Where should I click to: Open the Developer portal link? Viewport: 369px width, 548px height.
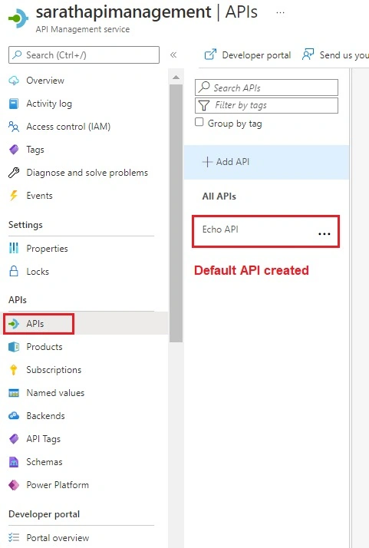pos(248,54)
